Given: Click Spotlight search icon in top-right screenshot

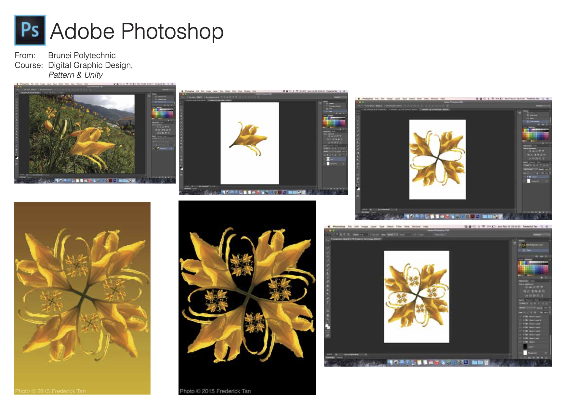Looking at the screenshot, I should (x=543, y=98).
